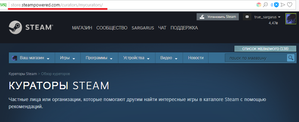Click the Кураторы Steam breadcrumb link
This screenshot has height=122, width=299.
[x=23, y=74]
